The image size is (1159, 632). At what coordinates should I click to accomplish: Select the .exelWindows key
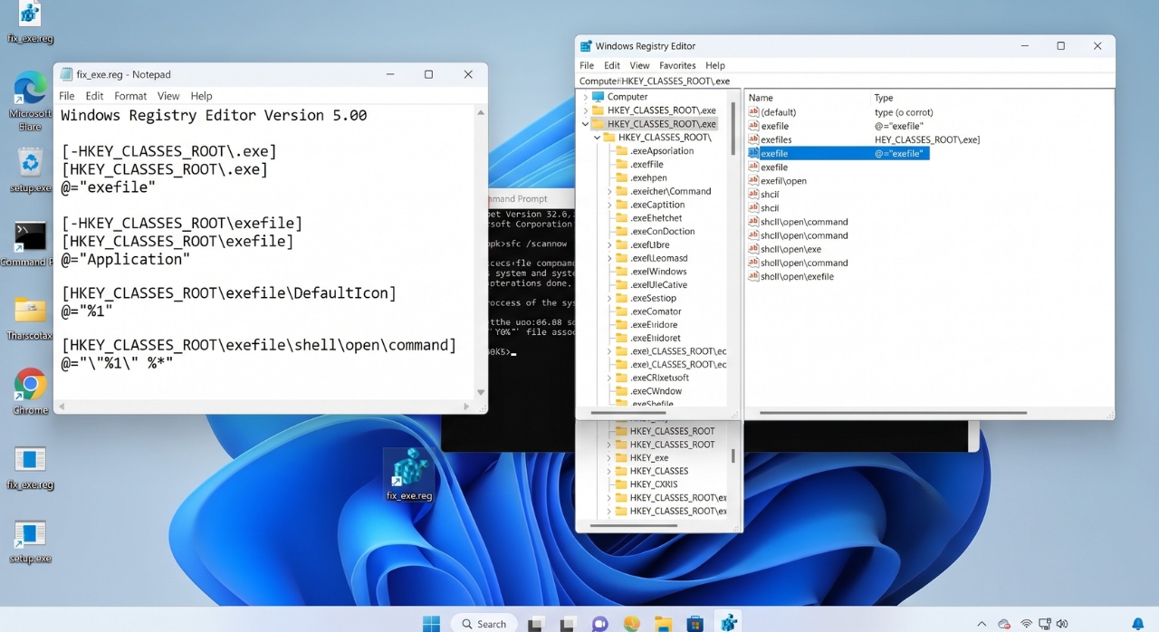click(x=658, y=272)
